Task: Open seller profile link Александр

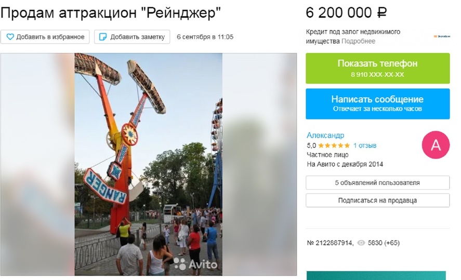Action: click(325, 135)
